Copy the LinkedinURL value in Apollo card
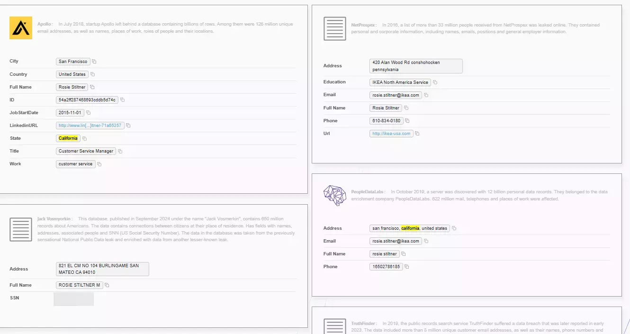The image size is (630, 334). click(x=128, y=126)
